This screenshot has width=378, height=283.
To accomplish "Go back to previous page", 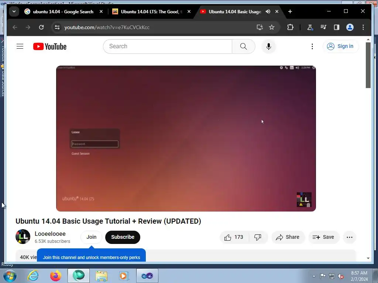I will pos(15,27).
